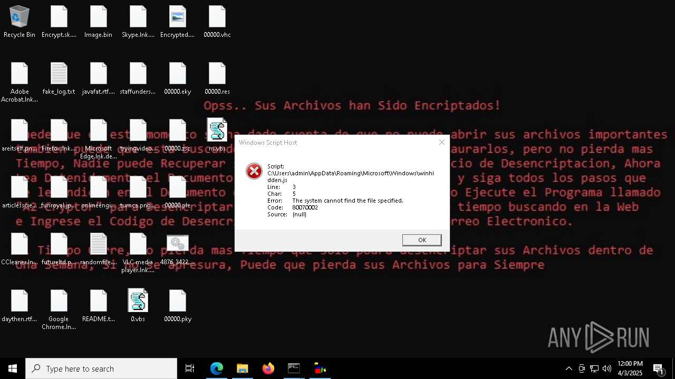Select the VLC media player.lnk icon

click(x=138, y=253)
